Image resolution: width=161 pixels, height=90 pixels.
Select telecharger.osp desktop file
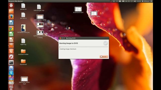pyautogui.click(x=39, y=8)
